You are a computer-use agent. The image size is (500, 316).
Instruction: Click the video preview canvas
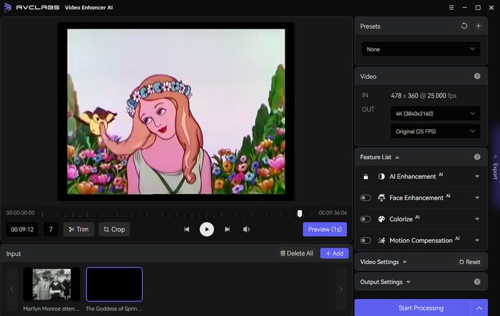pos(176,112)
